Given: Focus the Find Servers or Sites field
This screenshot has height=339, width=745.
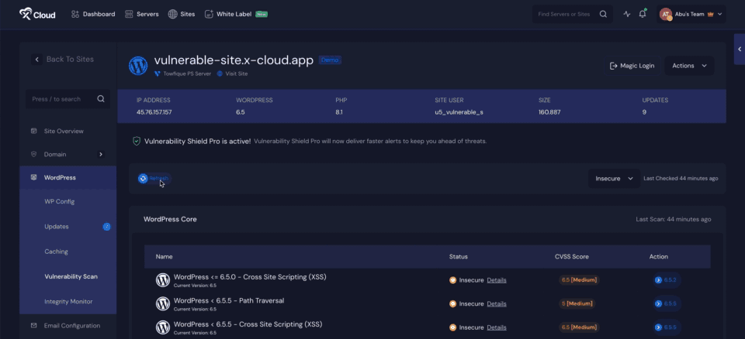Looking at the screenshot, I should (565, 14).
